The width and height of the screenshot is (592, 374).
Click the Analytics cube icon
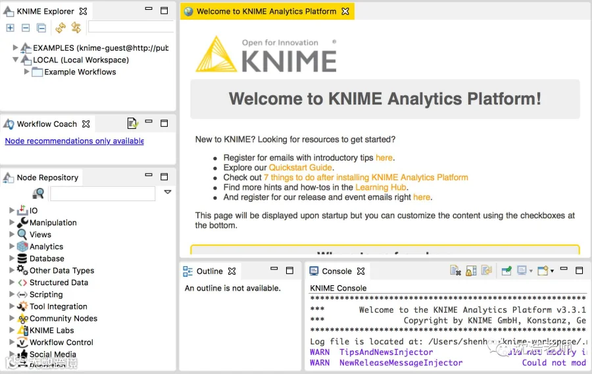click(22, 246)
